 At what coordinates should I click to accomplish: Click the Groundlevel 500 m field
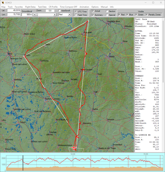pyautogui.click(x=27, y=14)
